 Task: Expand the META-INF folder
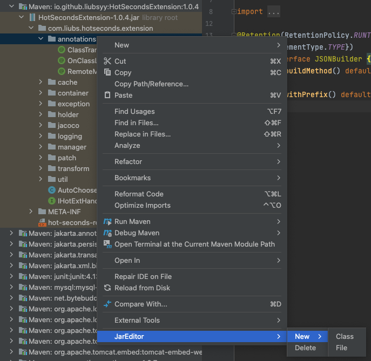(x=31, y=212)
